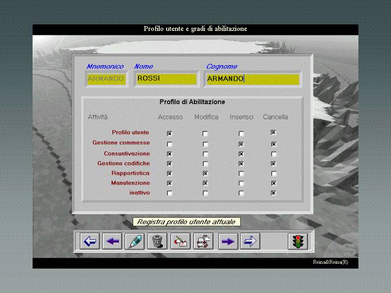Uncheck Modifica for Rapportistica
391x293 pixels.
point(205,174)
